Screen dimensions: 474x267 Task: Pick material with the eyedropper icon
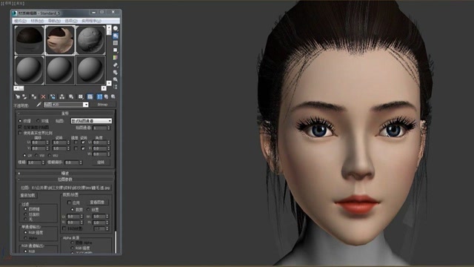tap(39, 105)
